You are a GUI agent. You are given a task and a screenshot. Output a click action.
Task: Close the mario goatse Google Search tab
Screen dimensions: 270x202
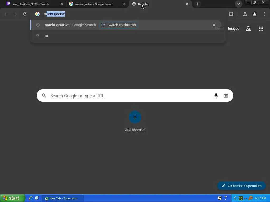[x=124, y=4]
